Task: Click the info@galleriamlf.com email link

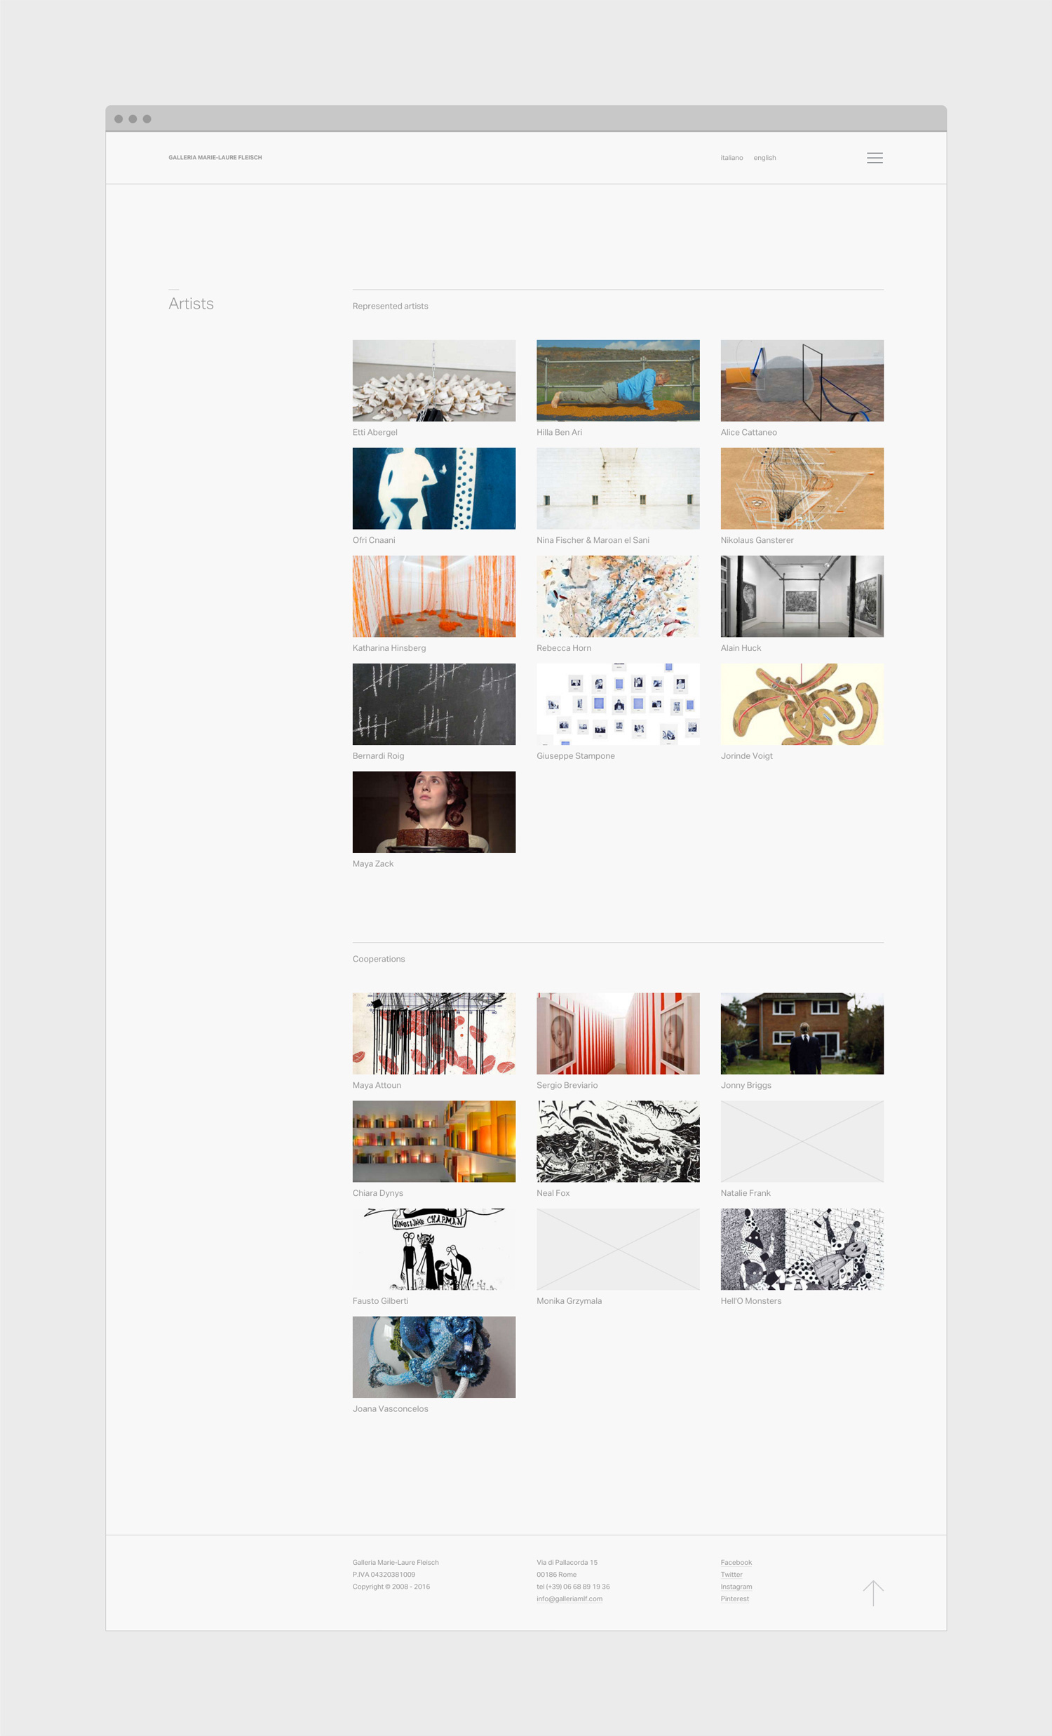Action: tap(569, 1599)
